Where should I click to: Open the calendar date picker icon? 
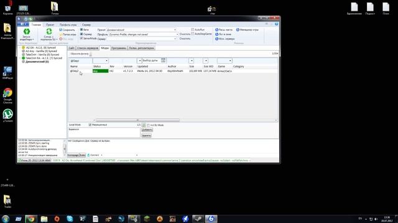click(163, 61)
